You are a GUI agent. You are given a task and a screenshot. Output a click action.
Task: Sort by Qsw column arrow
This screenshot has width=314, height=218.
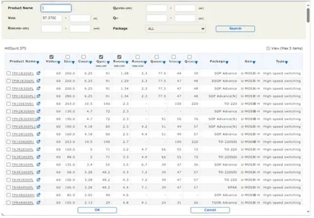[164, 63]
